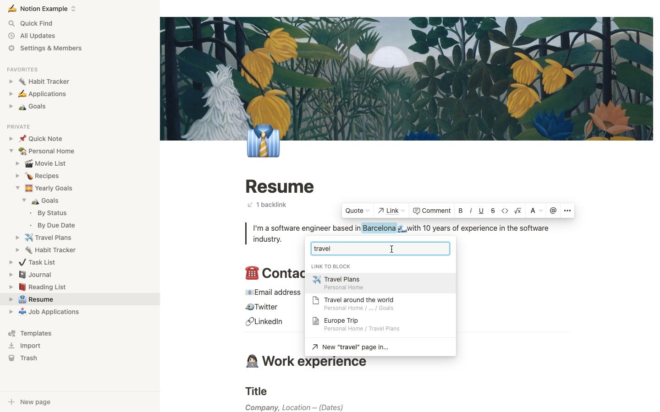Viewport: 660px width, 412px height.
Task: Click the link search input field
Action: coord(380,249)
